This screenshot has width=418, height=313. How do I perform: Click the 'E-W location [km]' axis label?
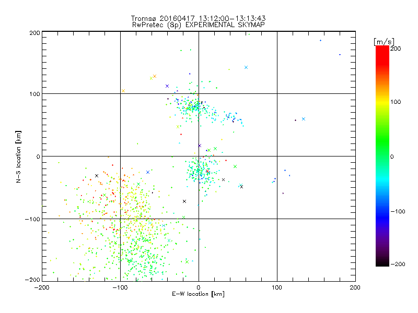point(198,294)
